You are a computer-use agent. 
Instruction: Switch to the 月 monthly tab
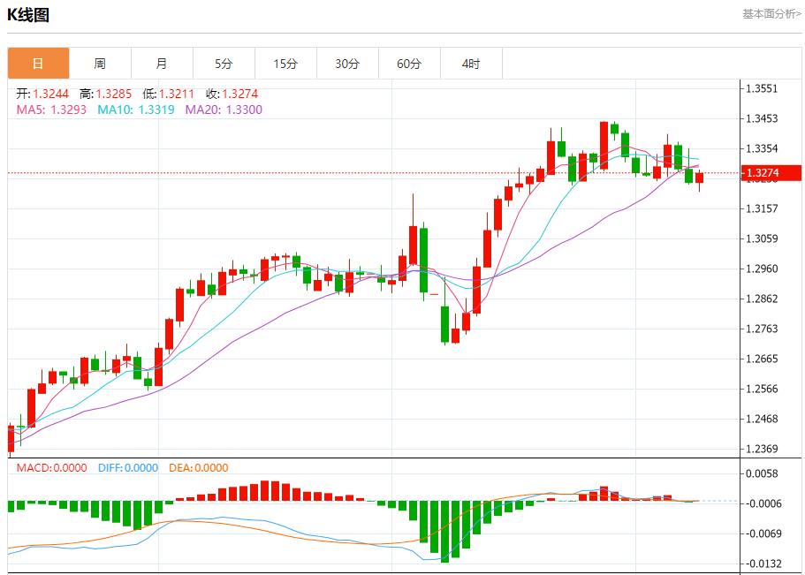[x=163, y=64]
